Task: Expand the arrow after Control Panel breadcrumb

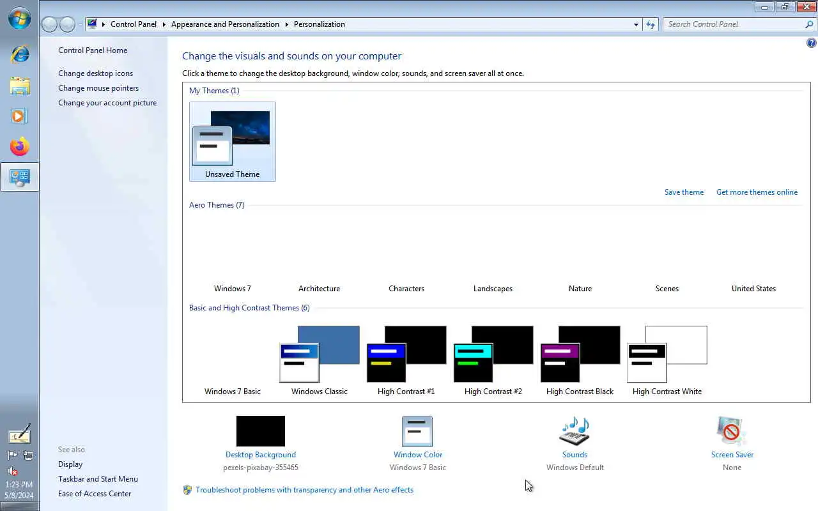Action: coord(164,24)
